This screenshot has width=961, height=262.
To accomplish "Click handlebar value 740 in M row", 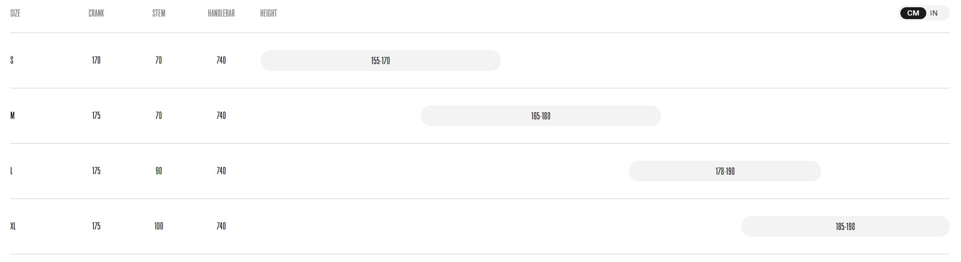I will (x=221, y=116).
